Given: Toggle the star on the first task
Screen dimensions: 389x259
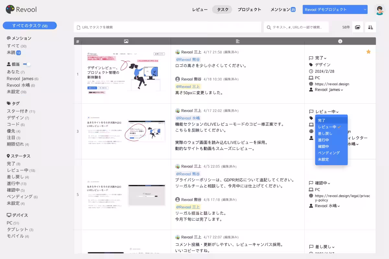Looking at the screenshot, I should click(x=368, y=51).
